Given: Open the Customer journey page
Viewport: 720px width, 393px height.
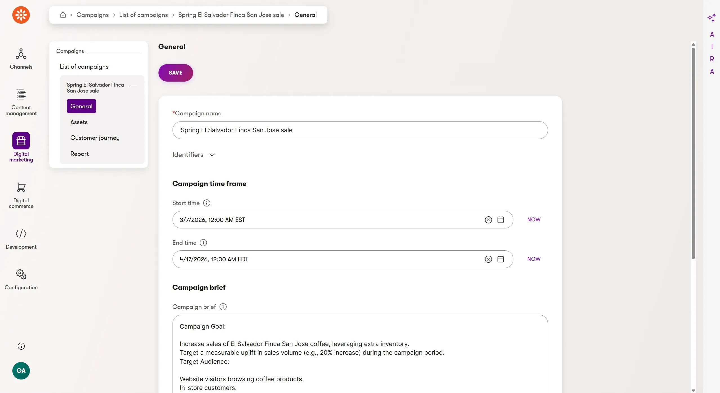Looking at the screenshot, I should 95,138.
